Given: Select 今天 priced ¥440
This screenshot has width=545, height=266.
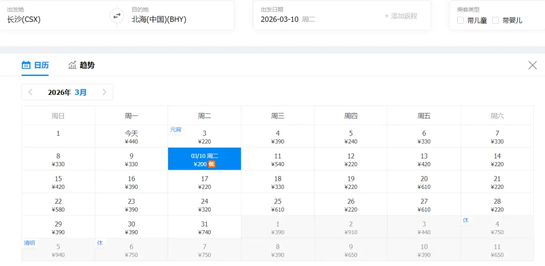Looking at the screenshot, I should [131, 137].
